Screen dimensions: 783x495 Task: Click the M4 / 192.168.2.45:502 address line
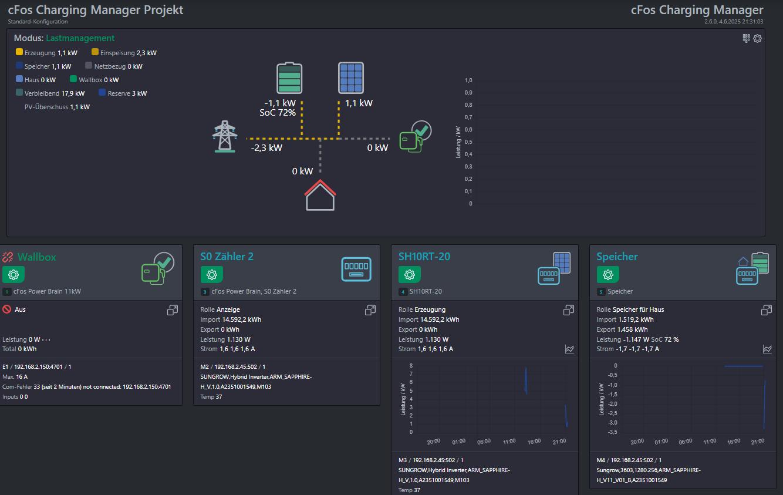click(629, 460)
